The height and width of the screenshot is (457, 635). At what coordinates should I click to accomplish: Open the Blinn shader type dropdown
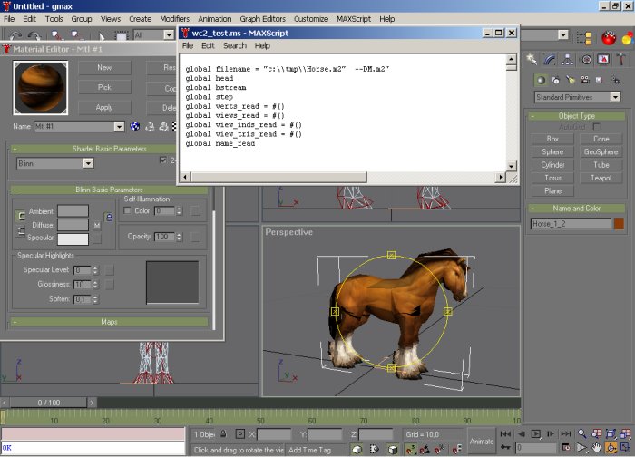(88, 163)
